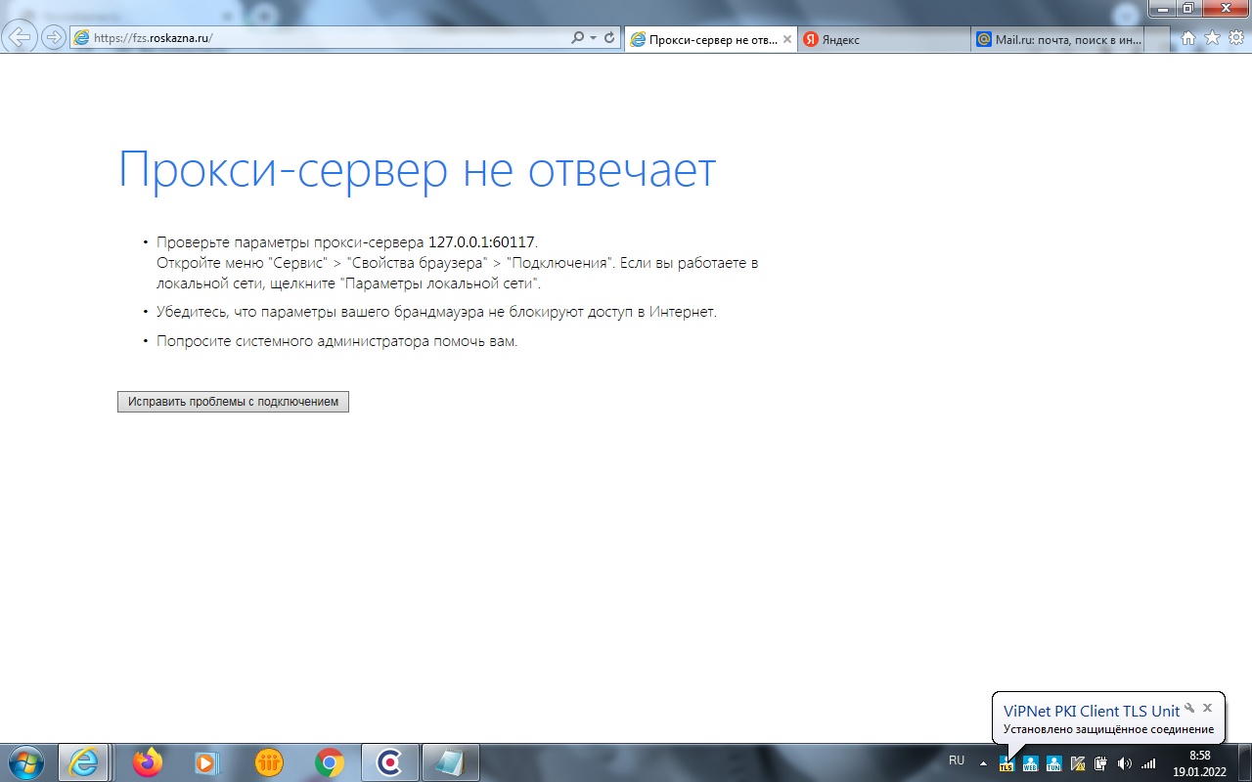Open the network signal tray icon
This screenshot has width=1252, height=782.
pyautogui.click(x=1148, y=762)
